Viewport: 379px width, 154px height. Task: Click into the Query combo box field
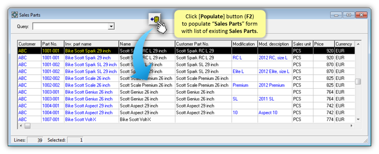pos(70,26)
